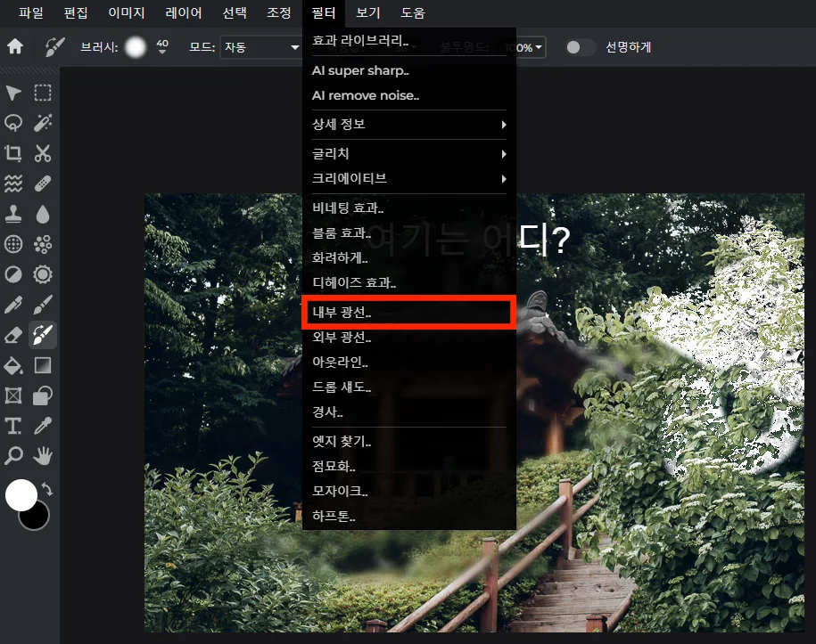Screen dimensions: 816x644
Task: Select the Lasso tool
Action: pyautogui.click(x=12, y=123)
